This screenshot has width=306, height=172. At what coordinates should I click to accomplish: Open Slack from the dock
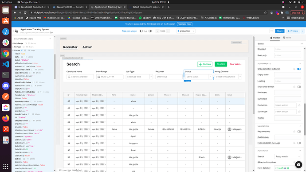pos(6,42)
